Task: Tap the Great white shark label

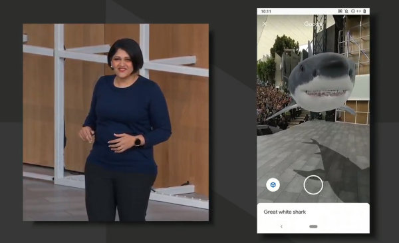Action: pyautogui.click(x=285, y=212)
